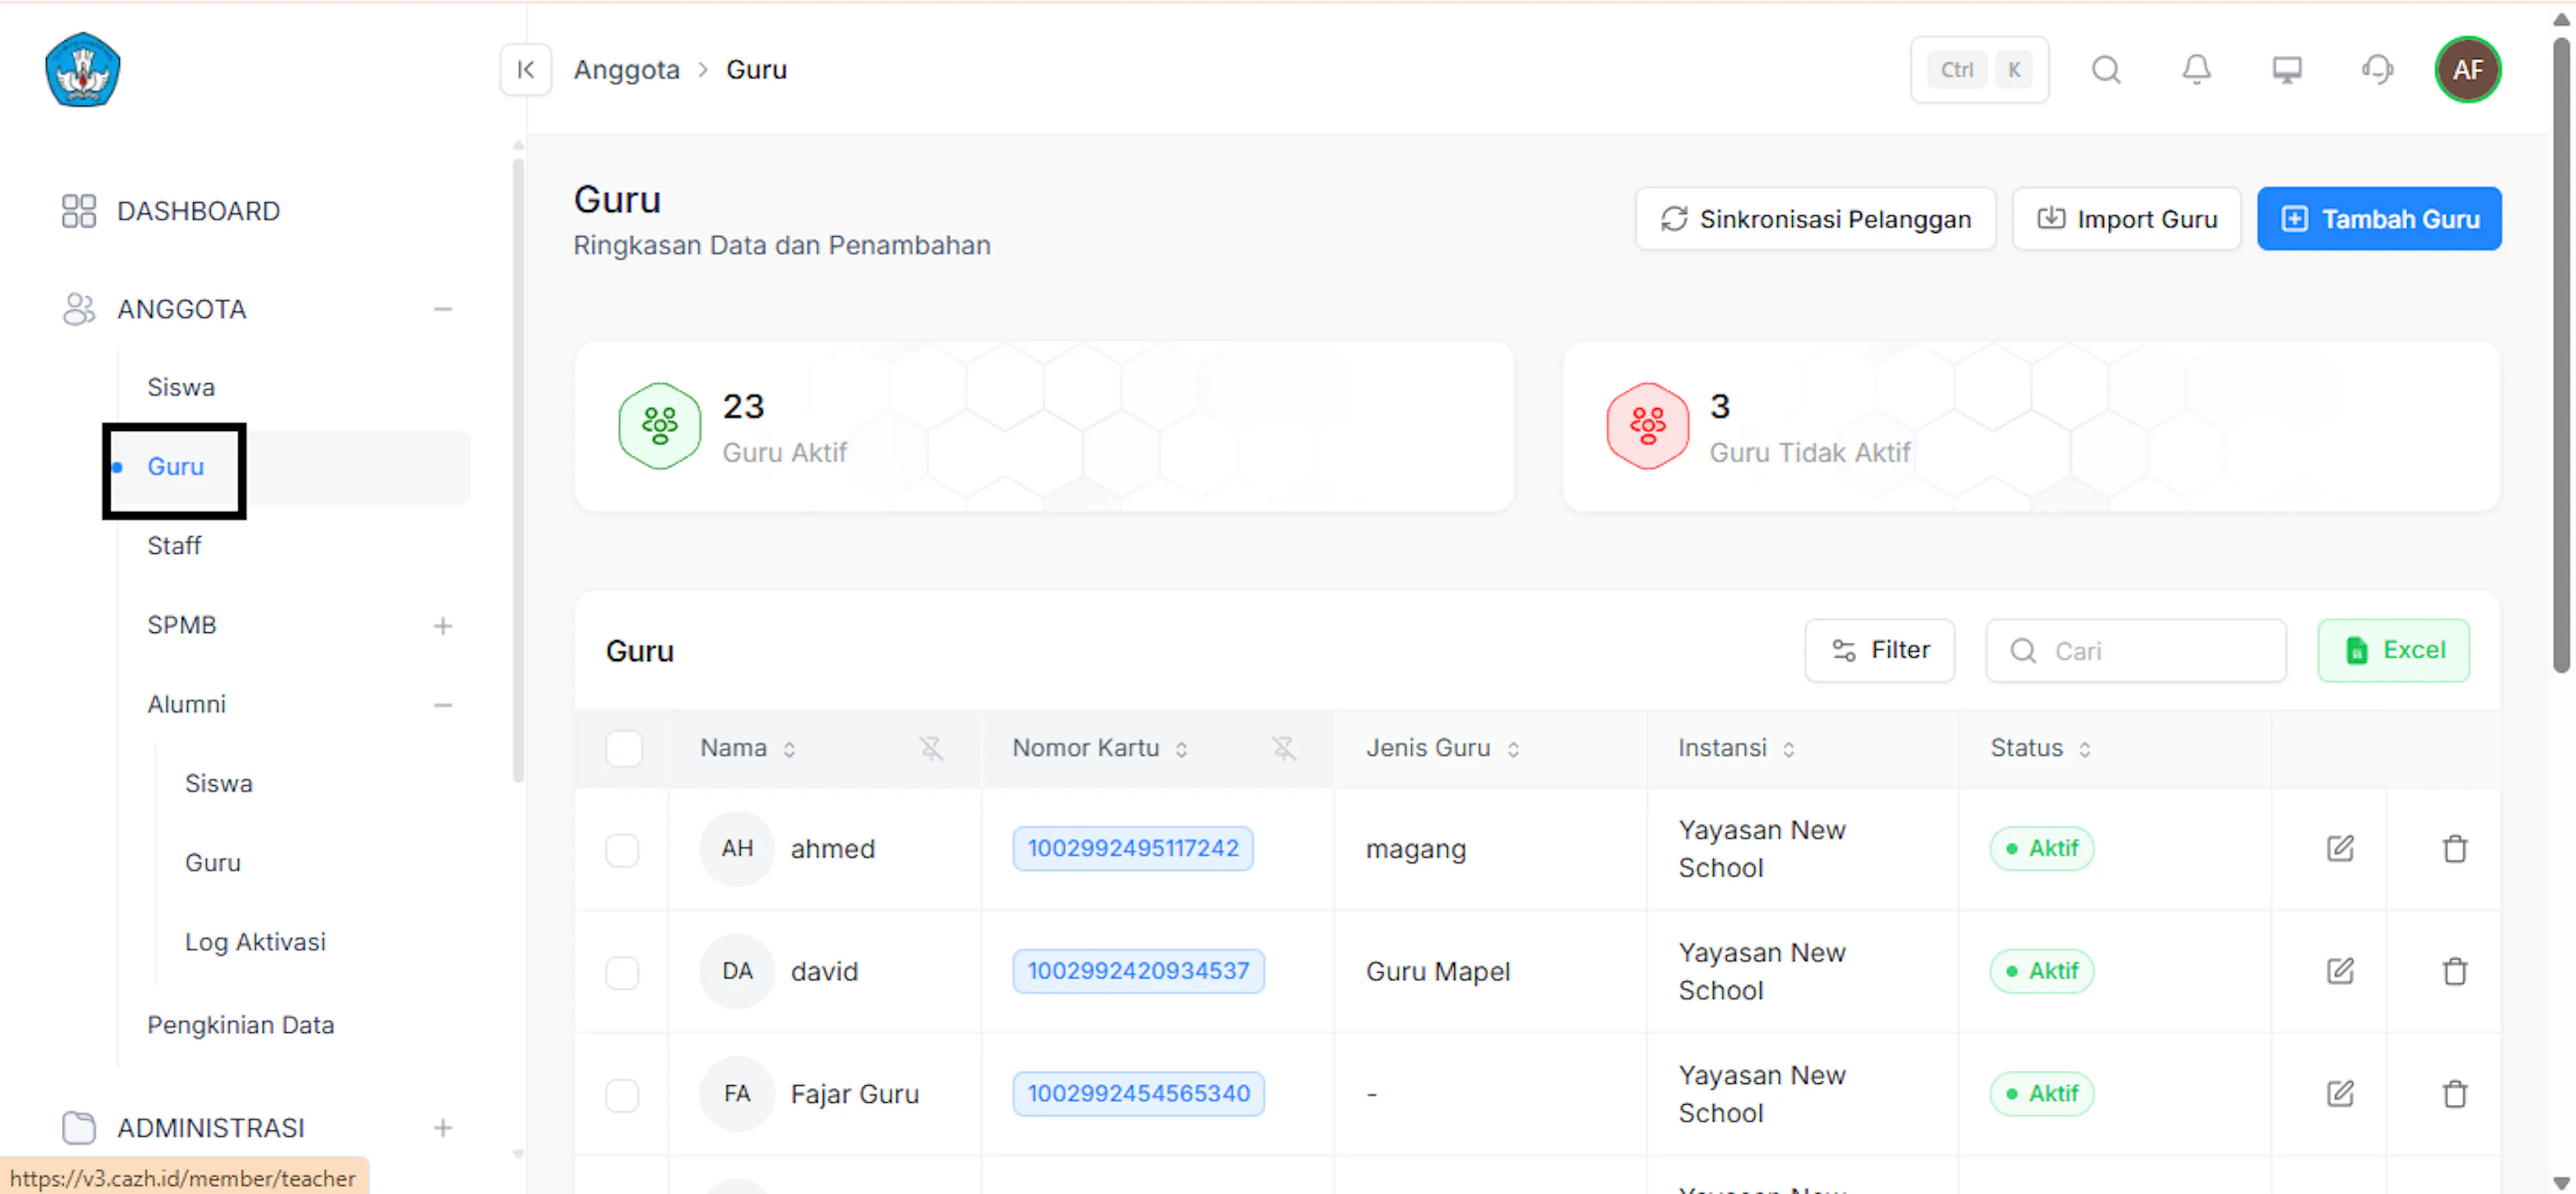Viewport: 2576px width, 1194px height.
Task: Tick the checkbox for david
Action: point(622,973)
